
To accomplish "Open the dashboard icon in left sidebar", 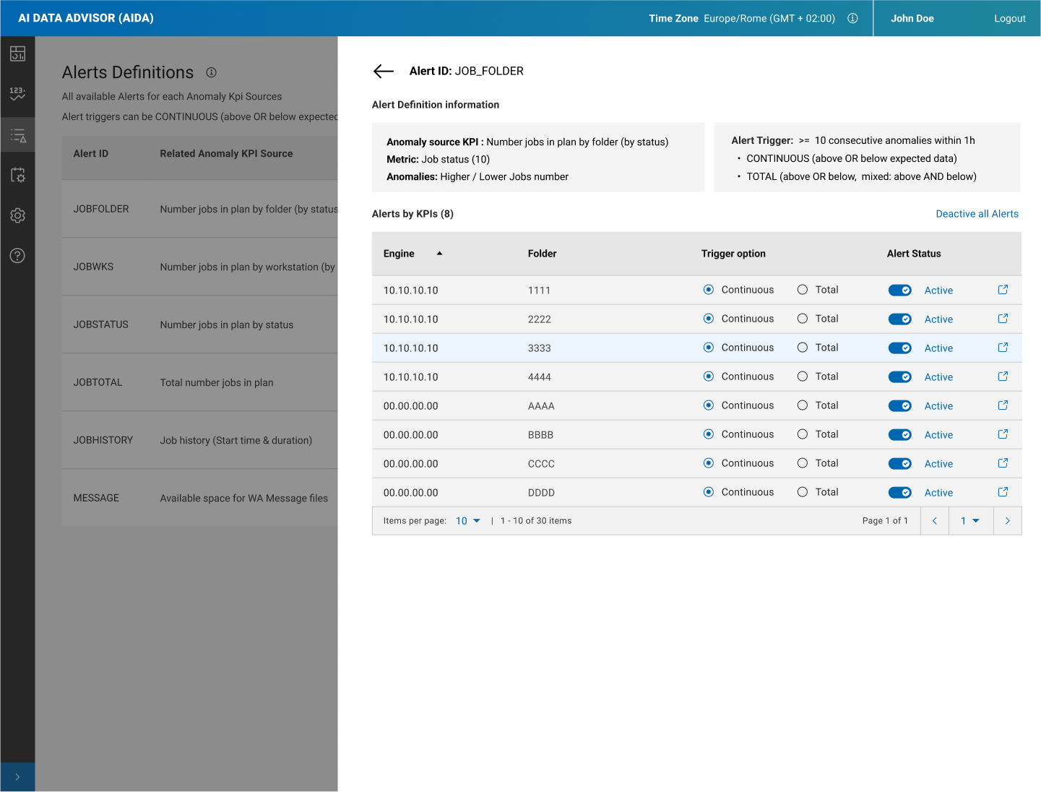I will click(17, 53).
